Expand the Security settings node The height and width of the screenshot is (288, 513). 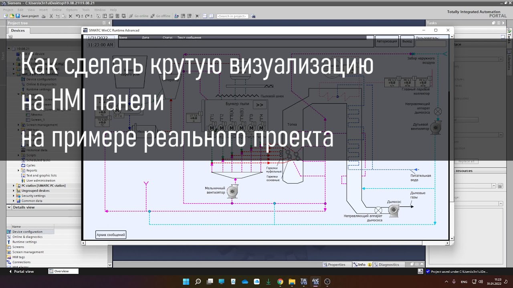pyautogui.click(x=14, y=196)
